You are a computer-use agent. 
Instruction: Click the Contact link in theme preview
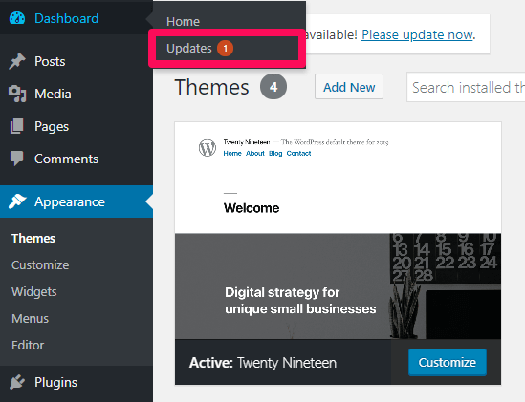[x=298, y=153]
